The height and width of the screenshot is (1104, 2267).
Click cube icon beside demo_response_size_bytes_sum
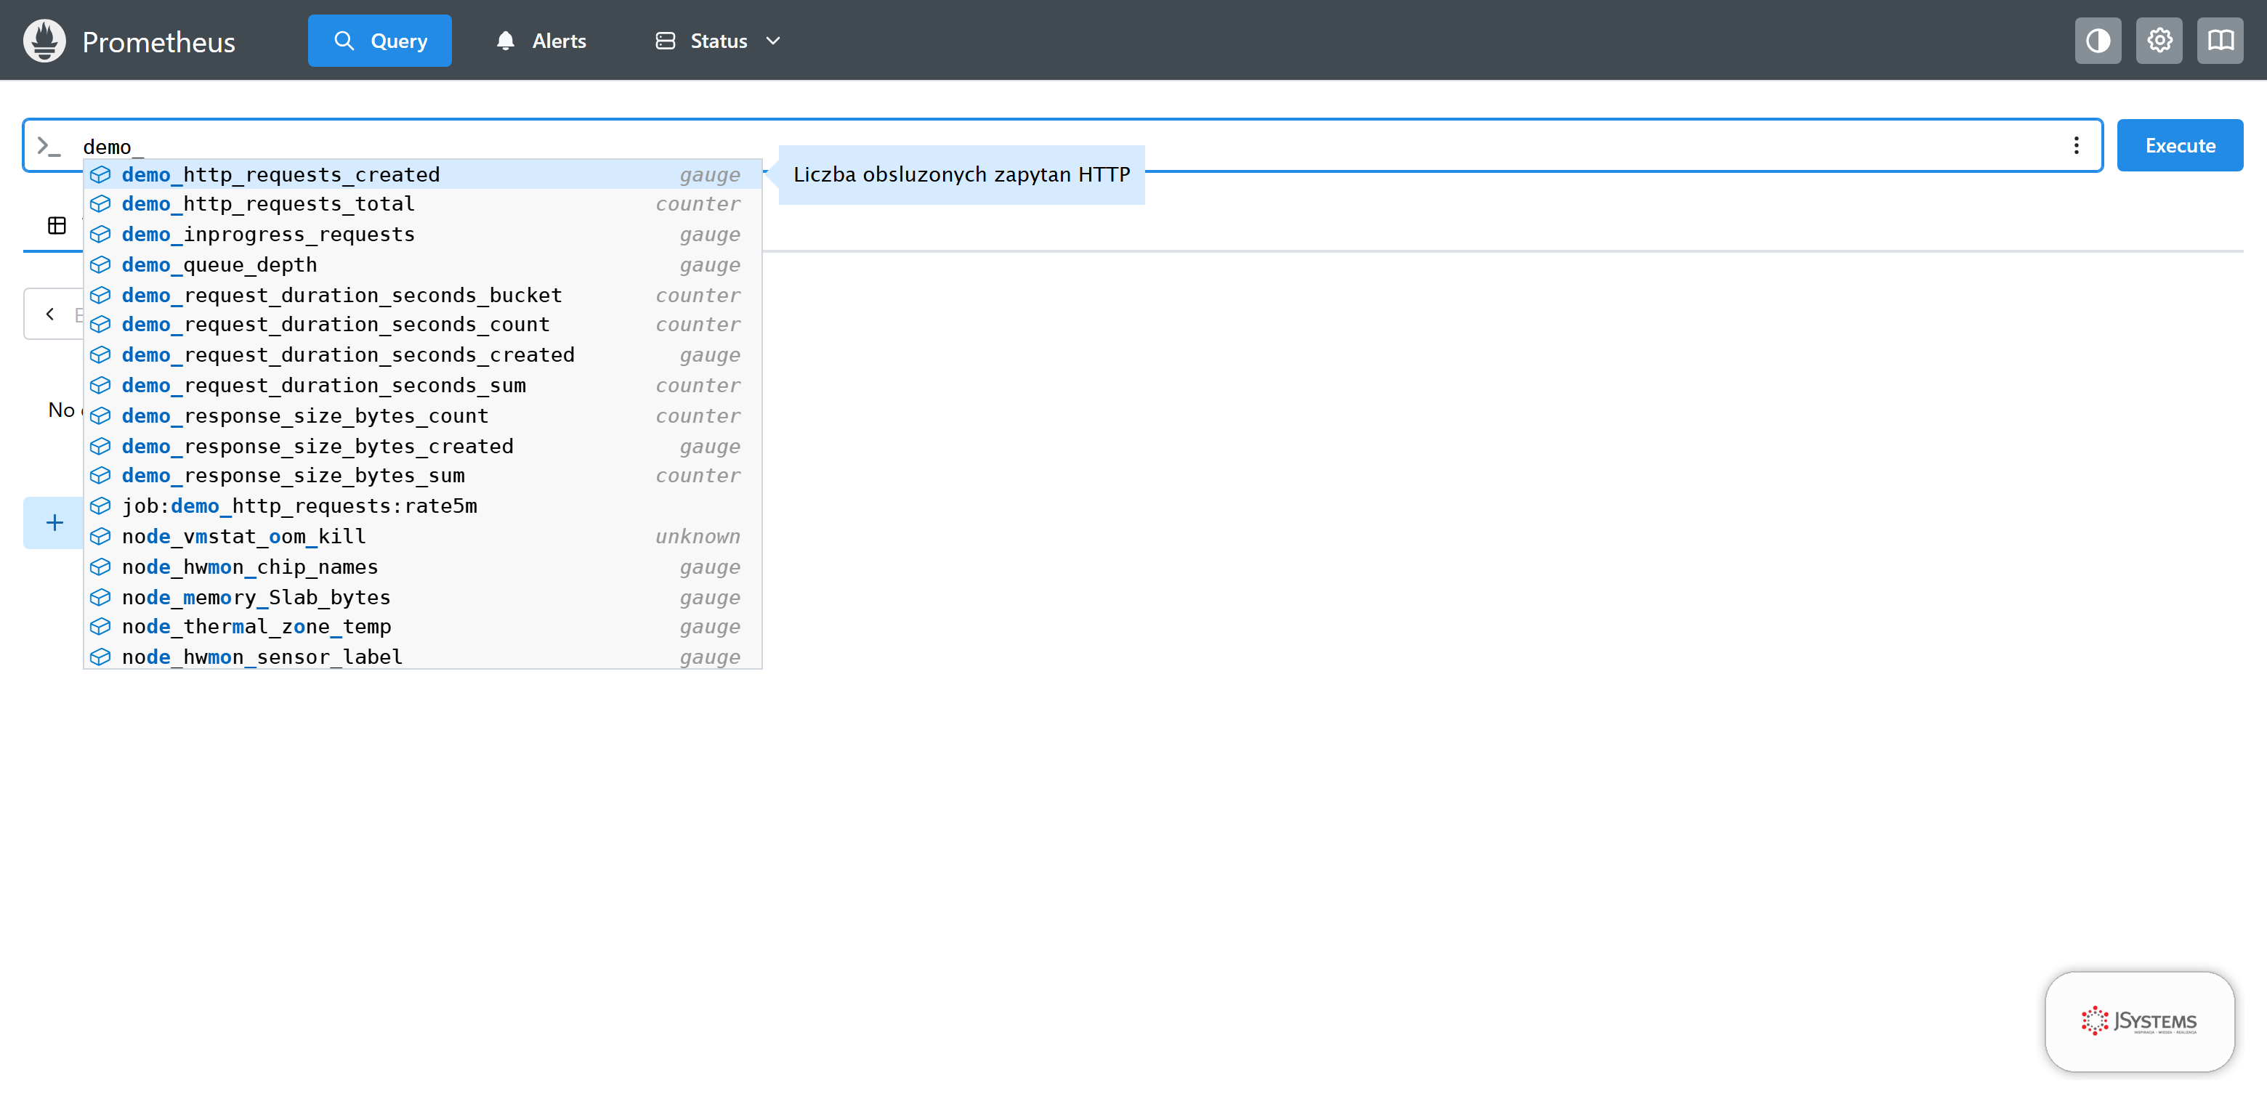click(x=100, y=476)
